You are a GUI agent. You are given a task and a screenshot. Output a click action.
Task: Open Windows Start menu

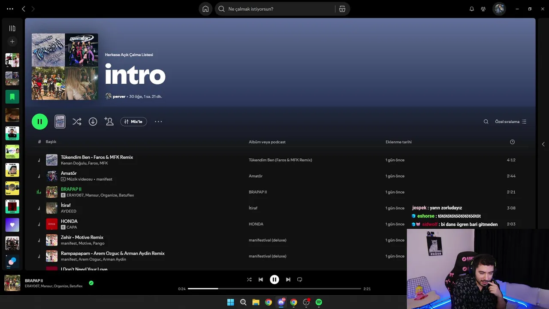[x=231, y=302]
